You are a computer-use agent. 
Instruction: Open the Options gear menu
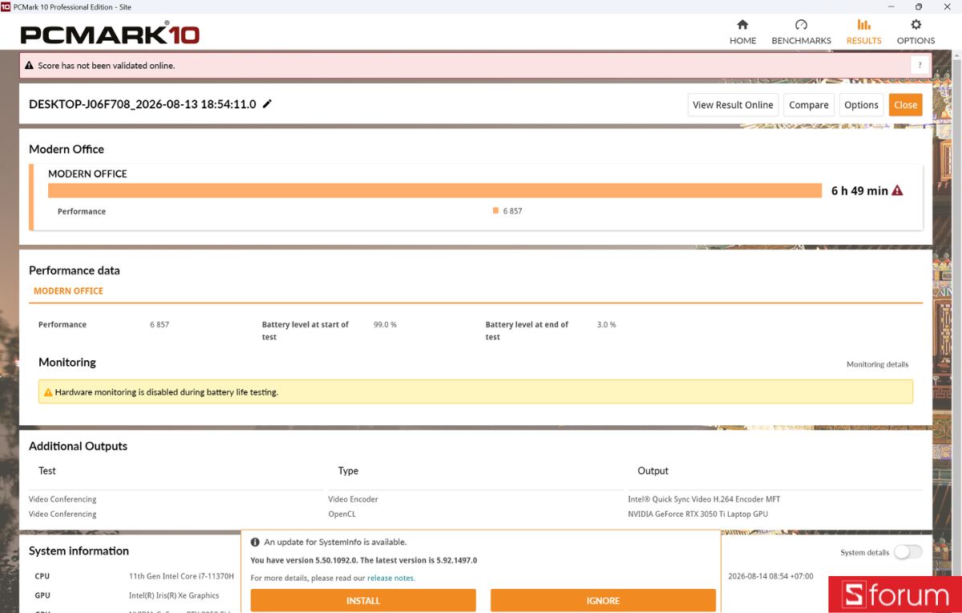pos(916,32)
